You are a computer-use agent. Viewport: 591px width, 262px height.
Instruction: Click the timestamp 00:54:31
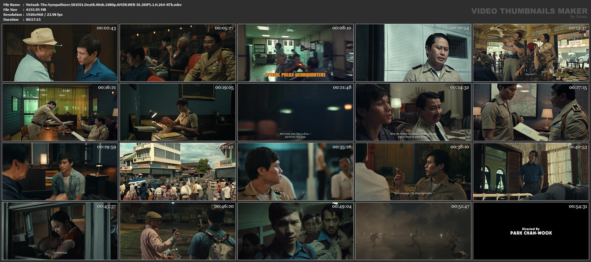577,207
